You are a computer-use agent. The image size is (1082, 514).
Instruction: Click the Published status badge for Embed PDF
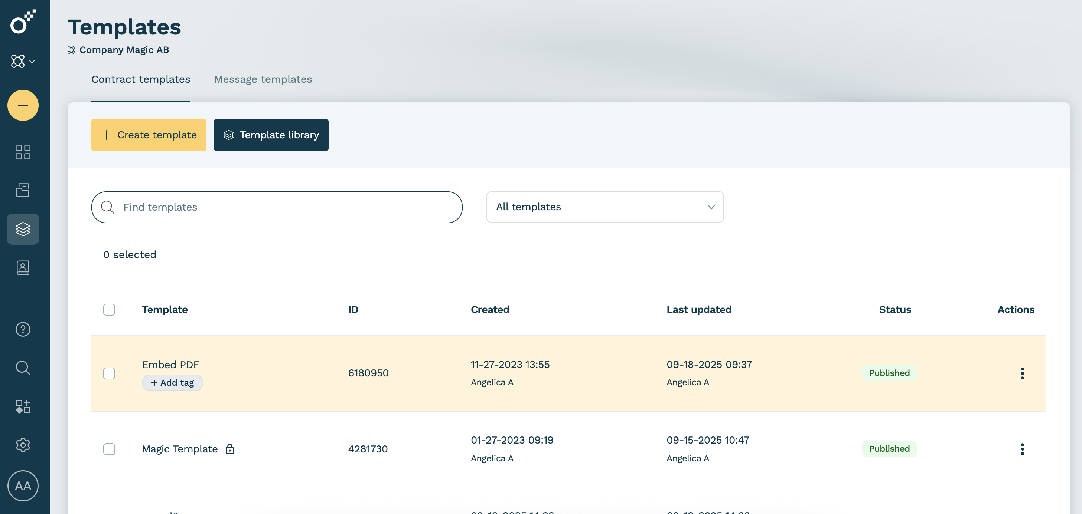(x=889, y=373)
